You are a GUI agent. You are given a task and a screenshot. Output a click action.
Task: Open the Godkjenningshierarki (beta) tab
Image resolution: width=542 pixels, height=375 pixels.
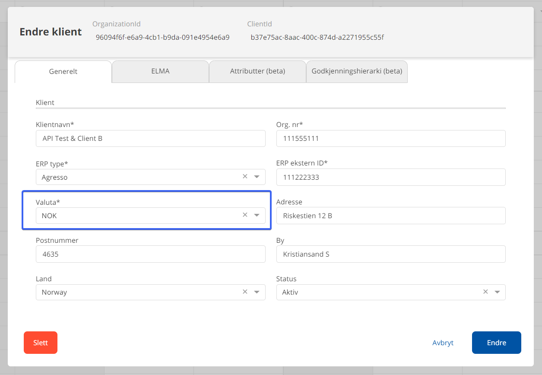(x=357, y=71)
